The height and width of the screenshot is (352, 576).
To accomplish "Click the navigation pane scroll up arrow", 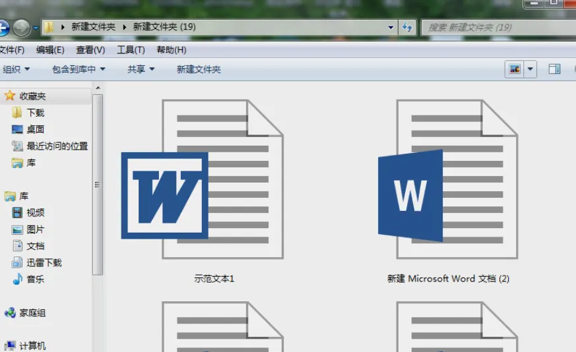I will 98,88.
